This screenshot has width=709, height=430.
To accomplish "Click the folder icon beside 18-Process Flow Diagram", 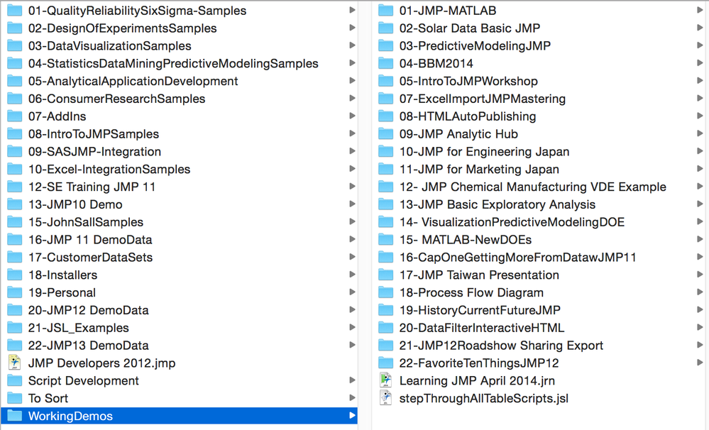I will (x=385, y=292).
